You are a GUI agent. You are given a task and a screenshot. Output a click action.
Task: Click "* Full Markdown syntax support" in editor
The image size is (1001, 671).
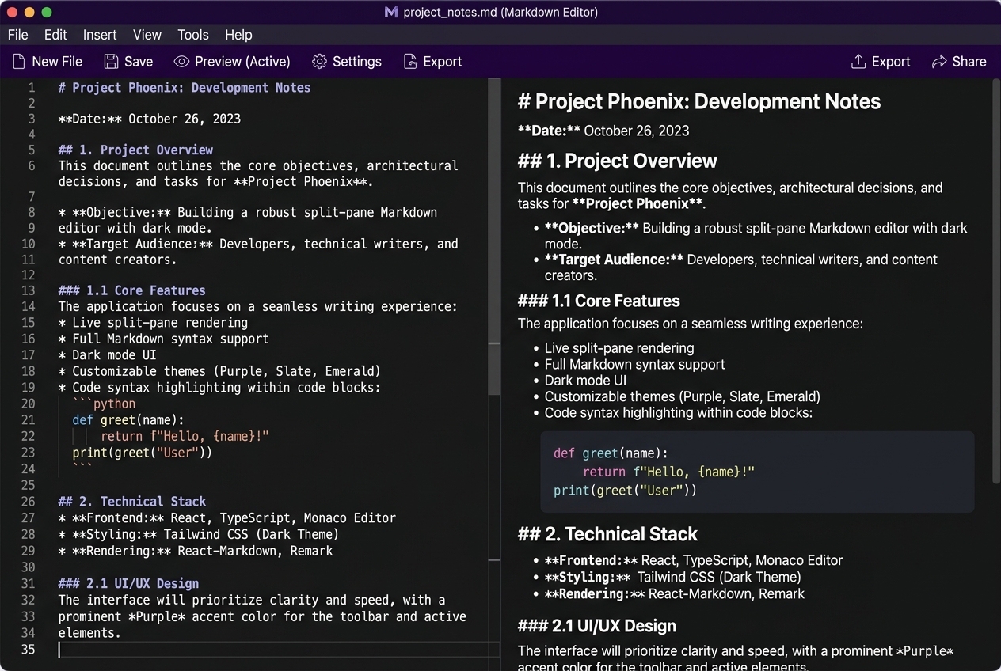(164, 339)
